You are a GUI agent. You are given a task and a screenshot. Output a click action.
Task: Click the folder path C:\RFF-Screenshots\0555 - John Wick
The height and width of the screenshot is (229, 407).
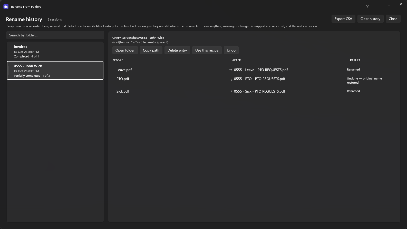[x=138, y=38]
